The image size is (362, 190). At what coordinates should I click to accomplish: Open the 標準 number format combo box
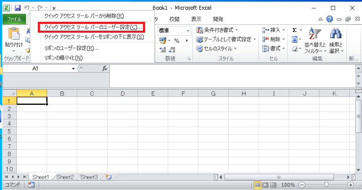(174, 31)
